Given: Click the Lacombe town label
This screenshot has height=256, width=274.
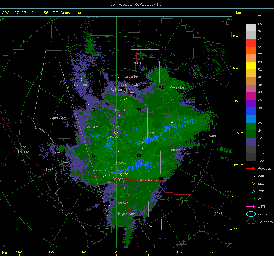Looking at the screenshot, I should (131, 76).
